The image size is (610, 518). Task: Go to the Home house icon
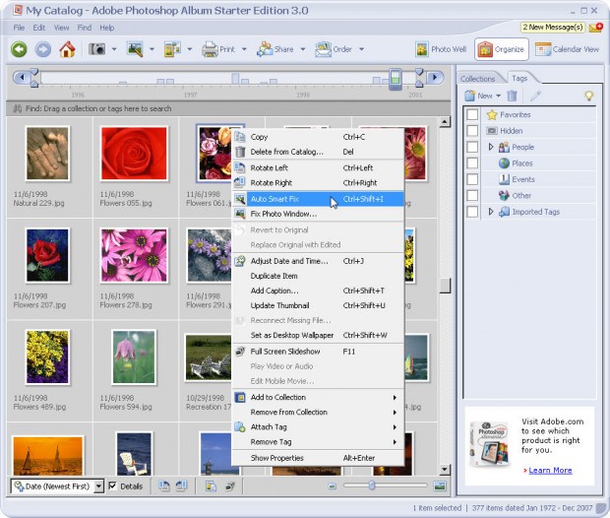pos(67,49)
